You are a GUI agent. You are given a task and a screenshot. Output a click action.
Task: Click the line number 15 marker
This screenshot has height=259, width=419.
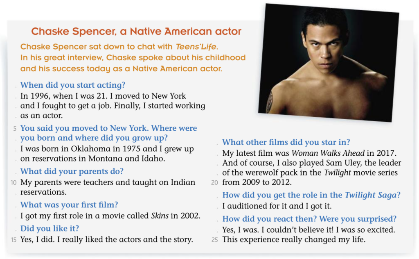click(x=14, y=240)
